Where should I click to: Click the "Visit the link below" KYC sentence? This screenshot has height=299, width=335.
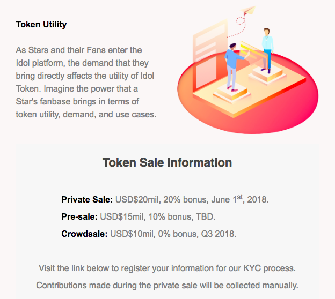click(167, 268)
